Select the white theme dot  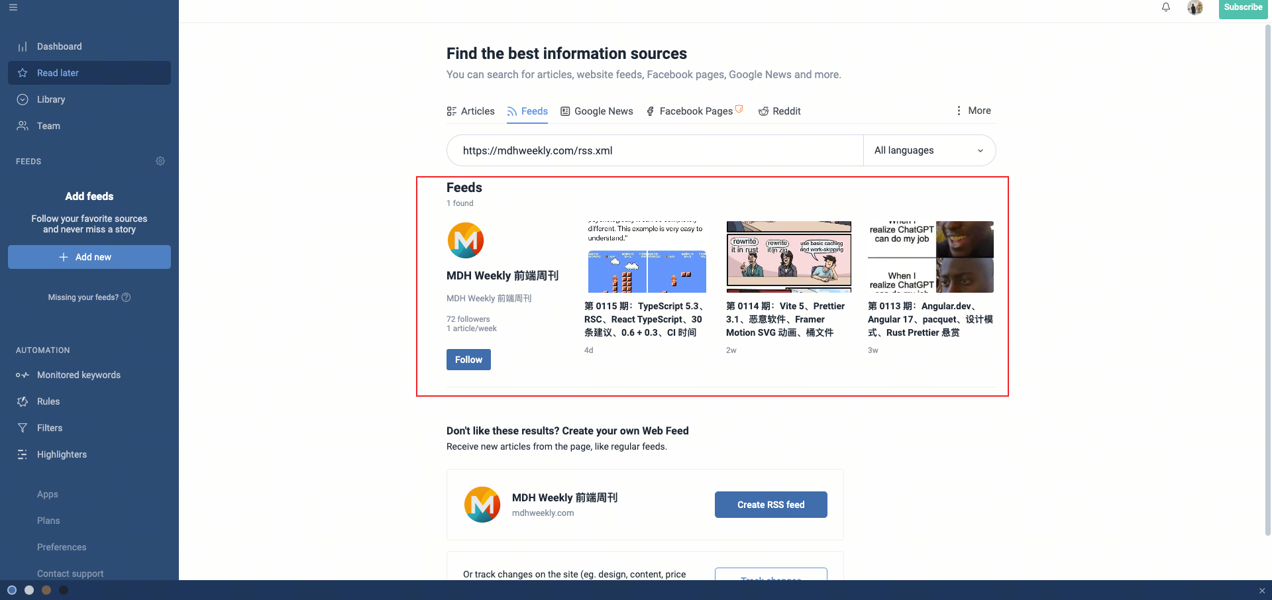coord(29,590)
